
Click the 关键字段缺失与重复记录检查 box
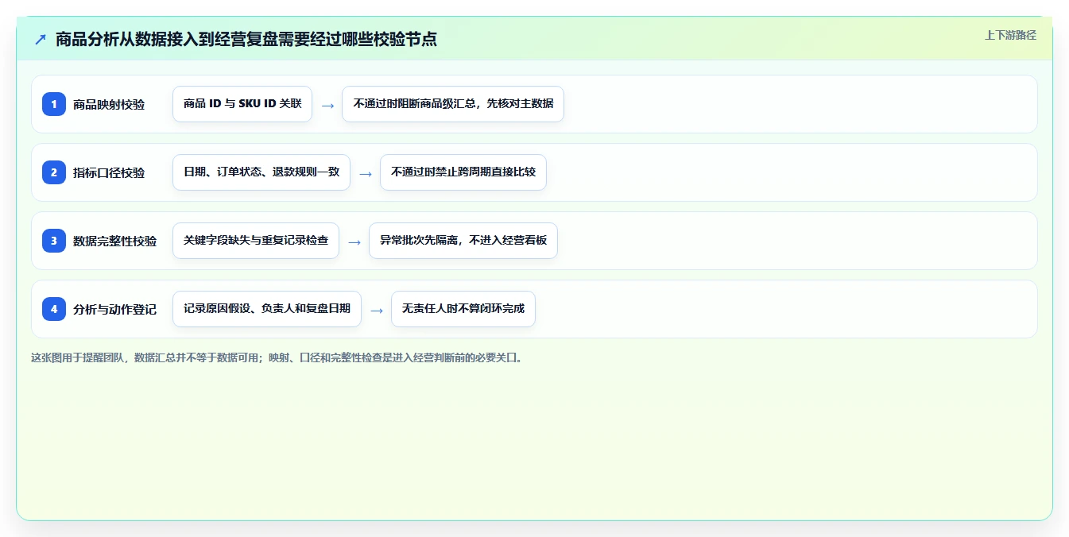pyautogui.click(x=256, y=241)
